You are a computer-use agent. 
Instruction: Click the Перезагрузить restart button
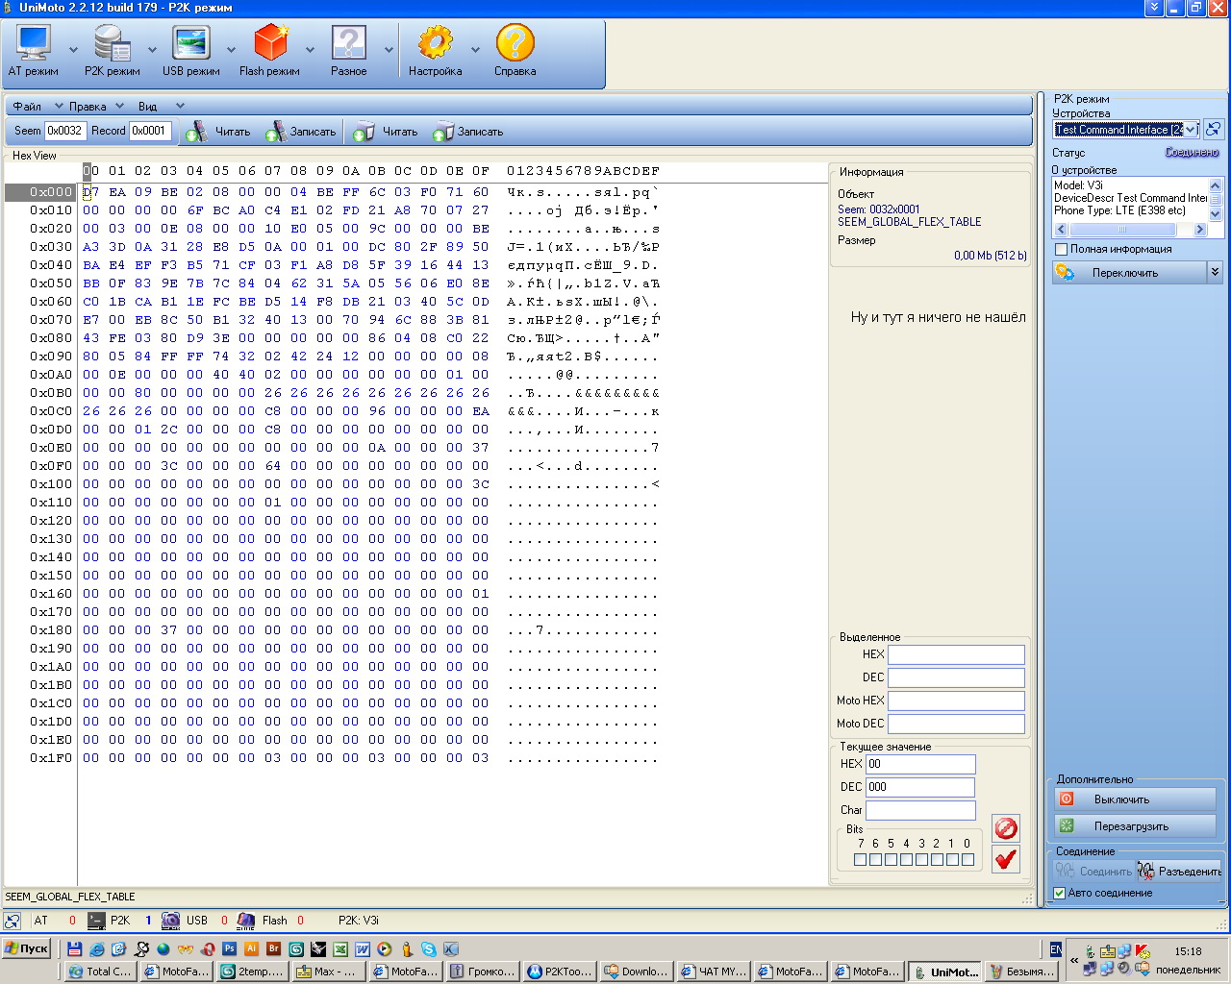(x=1135, y=826)
